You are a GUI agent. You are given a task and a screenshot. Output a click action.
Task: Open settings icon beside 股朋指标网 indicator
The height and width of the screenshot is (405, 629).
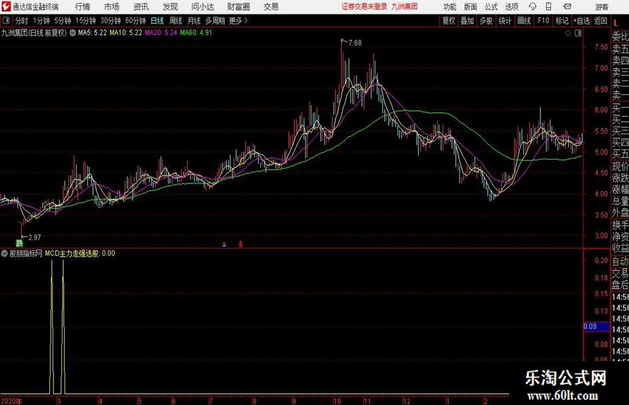click(5, 253)
